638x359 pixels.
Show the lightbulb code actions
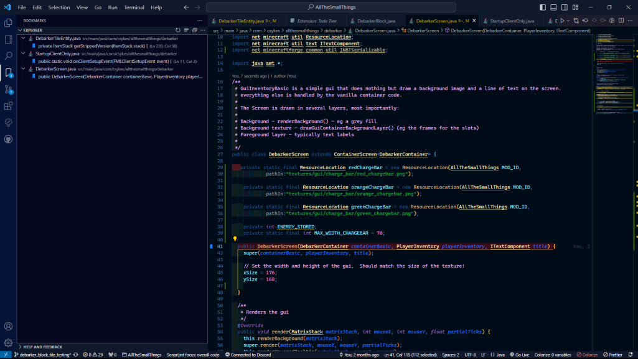click(x=235, y=239)
